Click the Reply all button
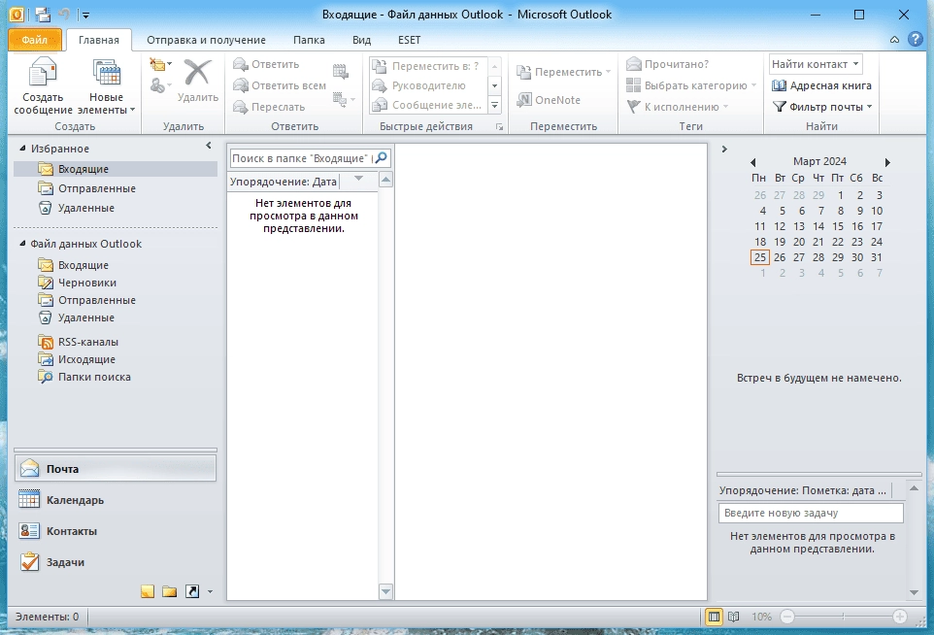Image resolution: width=934 pixels, height=635 pixels. pos(280,85)
